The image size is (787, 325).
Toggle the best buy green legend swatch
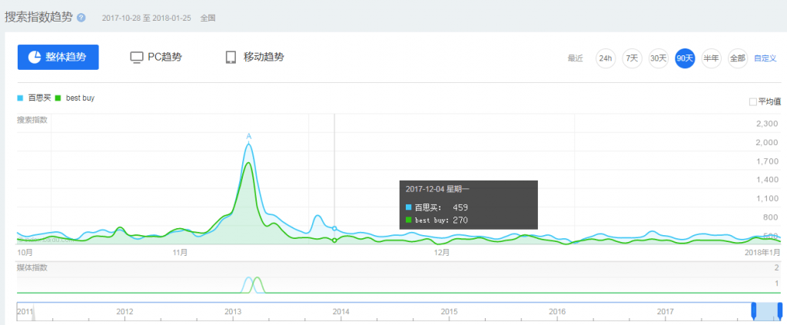pos(58,98)
